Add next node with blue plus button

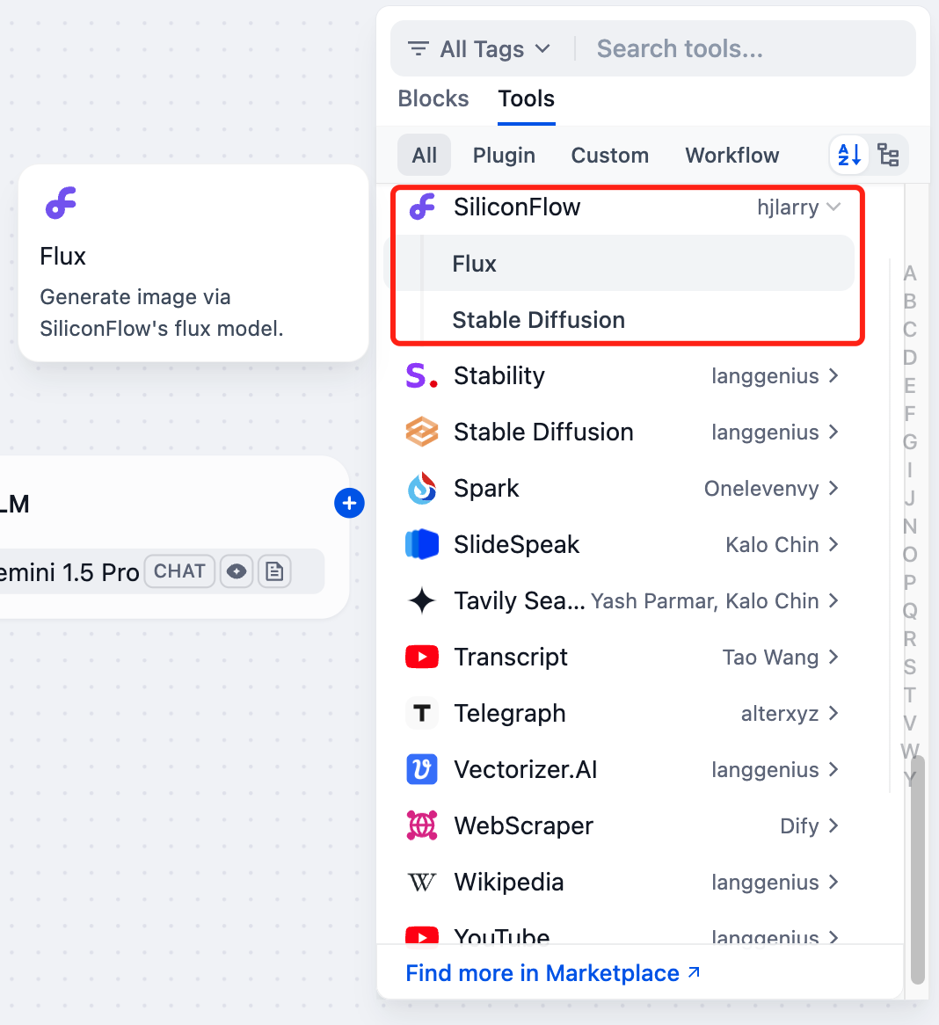349,503
